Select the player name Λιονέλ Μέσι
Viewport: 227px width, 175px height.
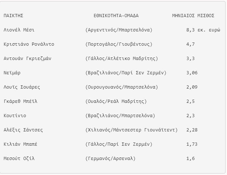tap(19, 30)
